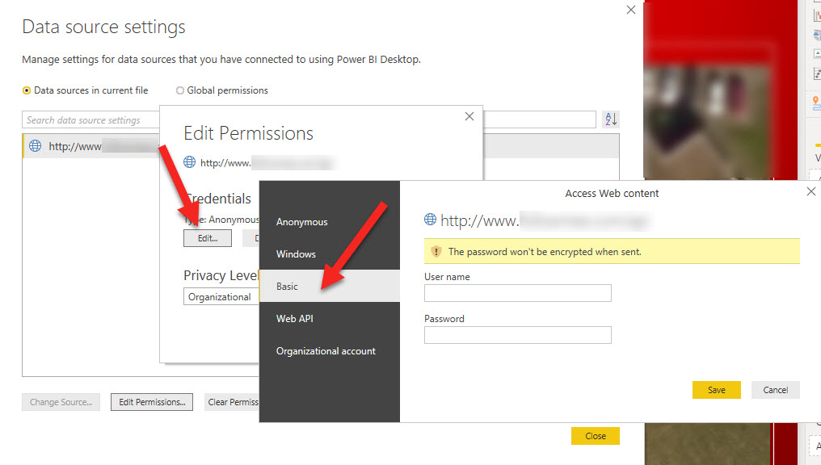Click the globe icon in data source list
821x465 pixels.
pos(35,146)
